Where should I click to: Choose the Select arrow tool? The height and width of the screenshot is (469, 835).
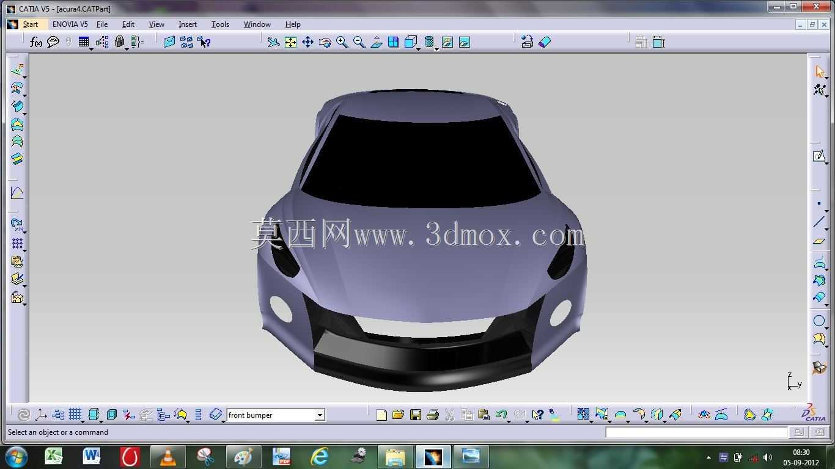click(x=820, y=71)
